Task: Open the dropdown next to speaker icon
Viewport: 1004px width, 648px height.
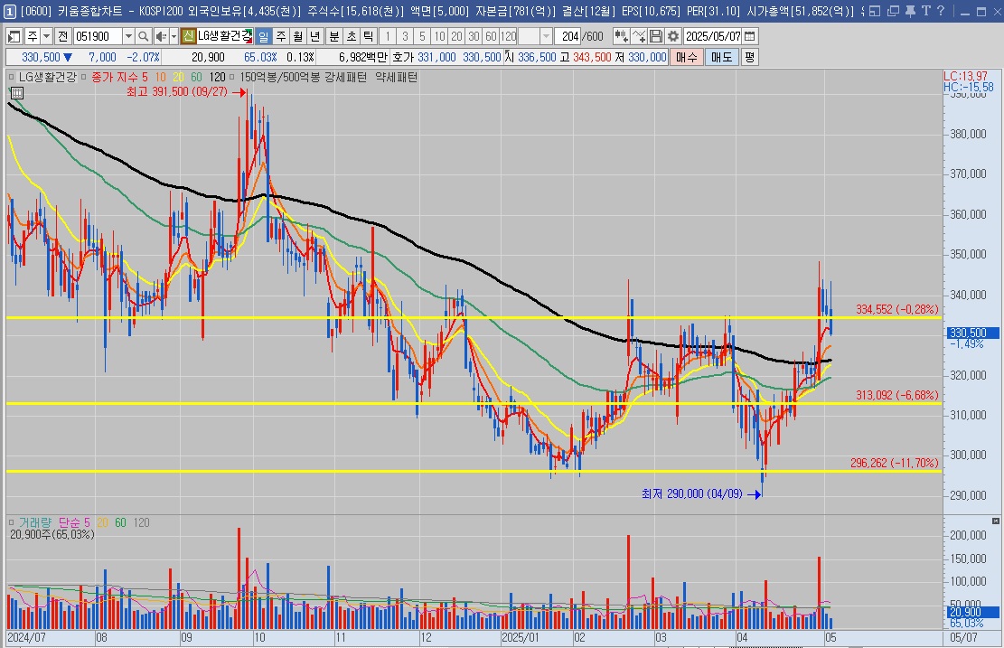Action: (174, 36)
